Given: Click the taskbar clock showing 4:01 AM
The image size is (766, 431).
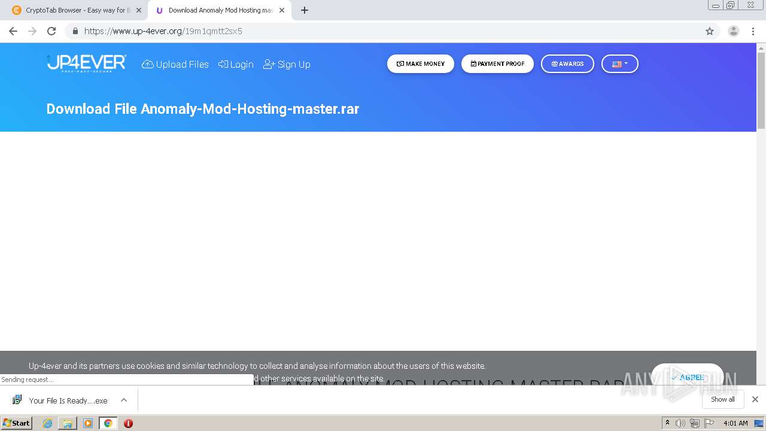Looking at the screenshot, I should tap(735, 423).
